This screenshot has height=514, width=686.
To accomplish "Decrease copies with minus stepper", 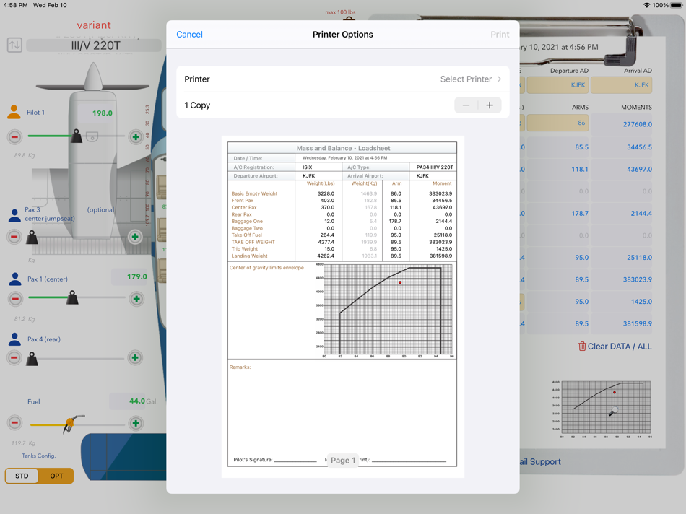I will click(x=466, y=105).
